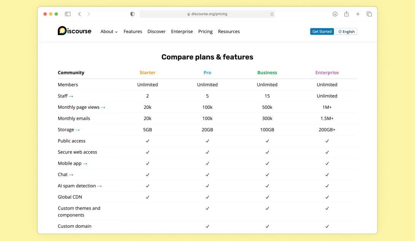Click the Global CDN row label
415x241 pixels.
coord(70,197)
